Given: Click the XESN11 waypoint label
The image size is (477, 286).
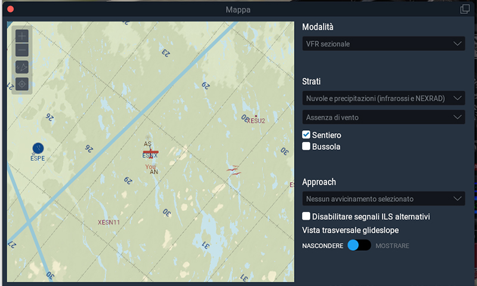Looking at the screenshot, I should 109,222.
